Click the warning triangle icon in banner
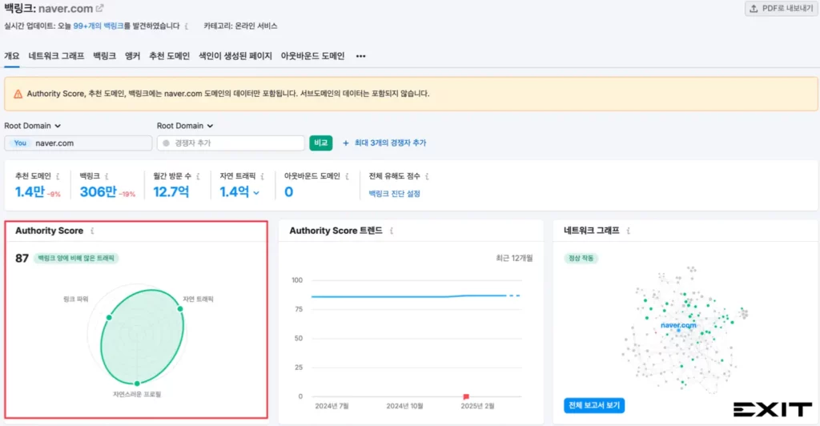Viewport: 820px width, 426px height. [18, 94]
